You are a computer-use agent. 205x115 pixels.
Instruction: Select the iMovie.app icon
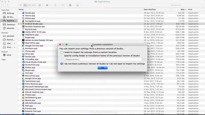23,16
